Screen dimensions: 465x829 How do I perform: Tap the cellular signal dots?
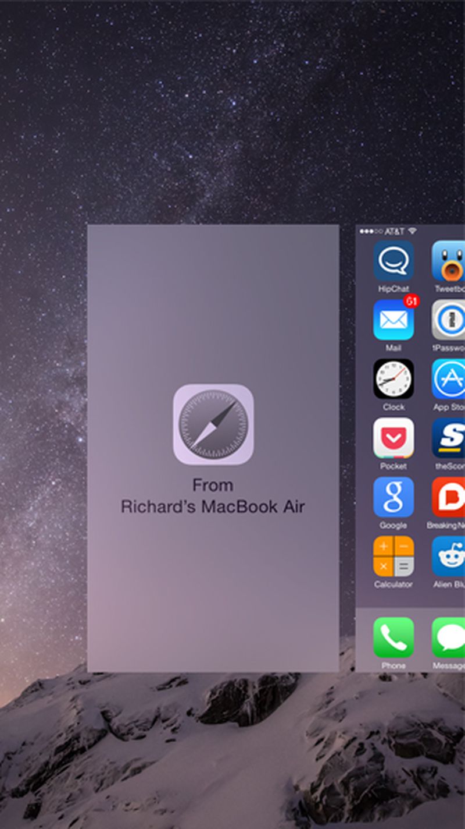[371, 231]
